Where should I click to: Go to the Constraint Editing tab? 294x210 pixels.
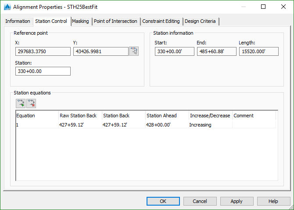161,21
